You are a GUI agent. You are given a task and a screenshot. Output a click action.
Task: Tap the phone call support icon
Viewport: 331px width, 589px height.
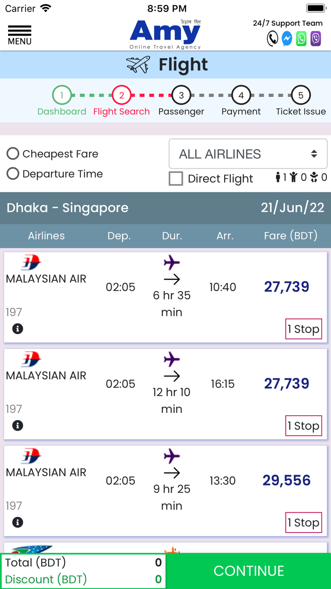tap(272, 39)
